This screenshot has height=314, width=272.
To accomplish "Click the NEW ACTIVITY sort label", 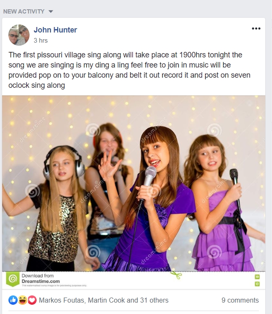I will 24,11.
